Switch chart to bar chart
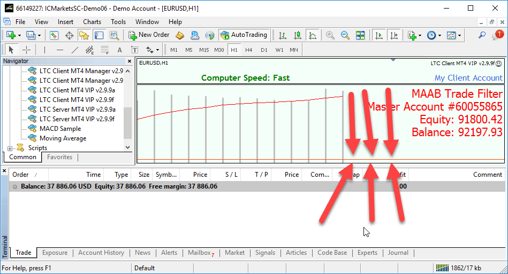Image resolution: width=508 pixels, height=274 pixels. [283, 35]
